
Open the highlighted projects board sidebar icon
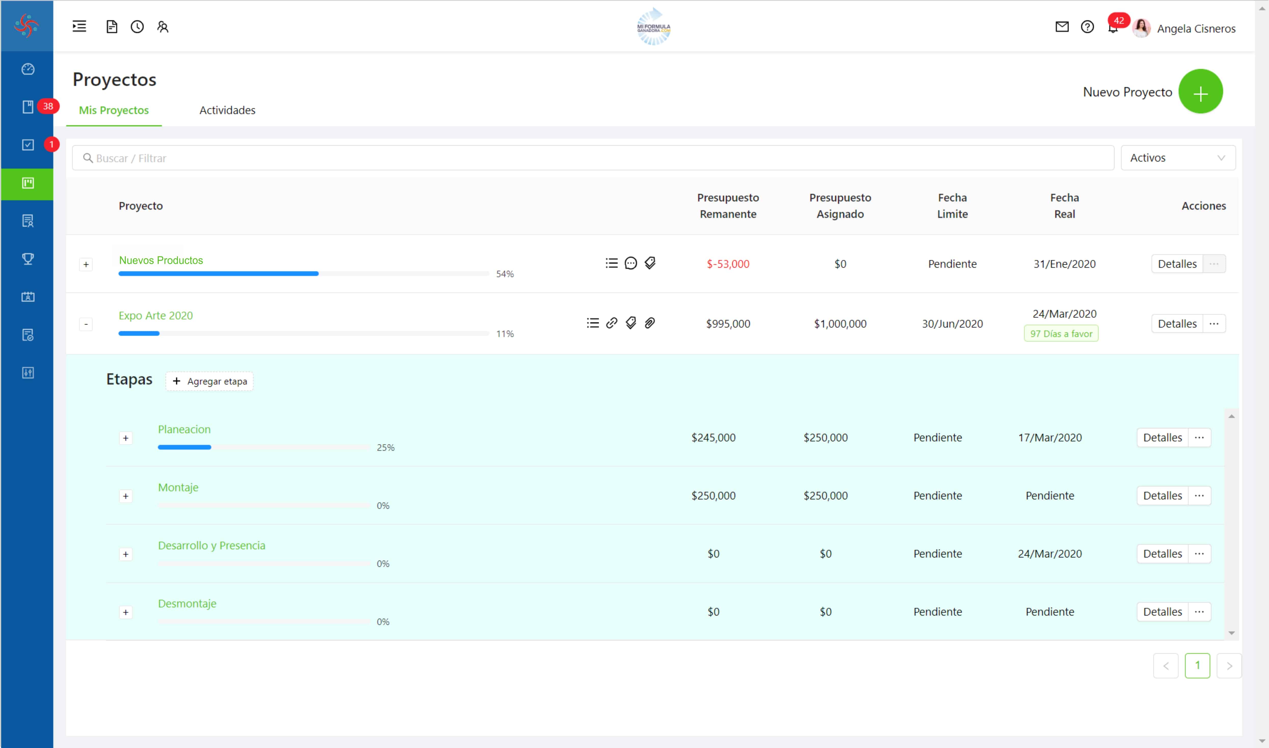click(28, 183)
